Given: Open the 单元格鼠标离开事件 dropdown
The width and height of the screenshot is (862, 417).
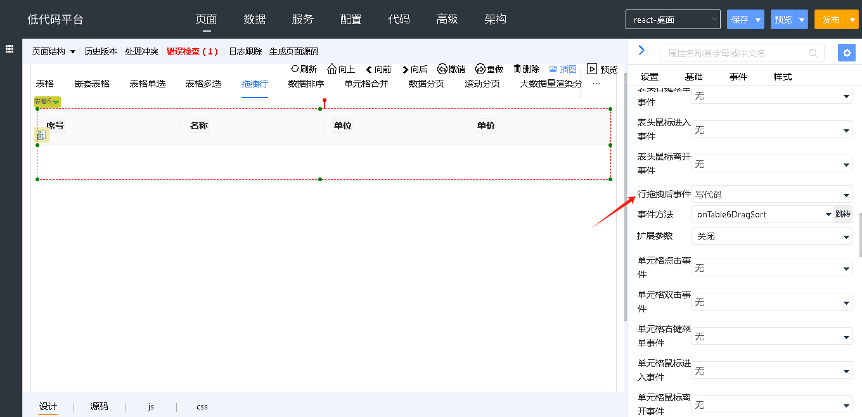Looking at the screenshot, I should tap(771, 405).
